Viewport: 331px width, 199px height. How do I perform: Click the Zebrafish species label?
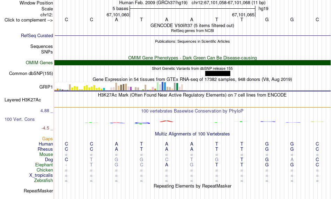pyautogui.click(x=44, y=181)
